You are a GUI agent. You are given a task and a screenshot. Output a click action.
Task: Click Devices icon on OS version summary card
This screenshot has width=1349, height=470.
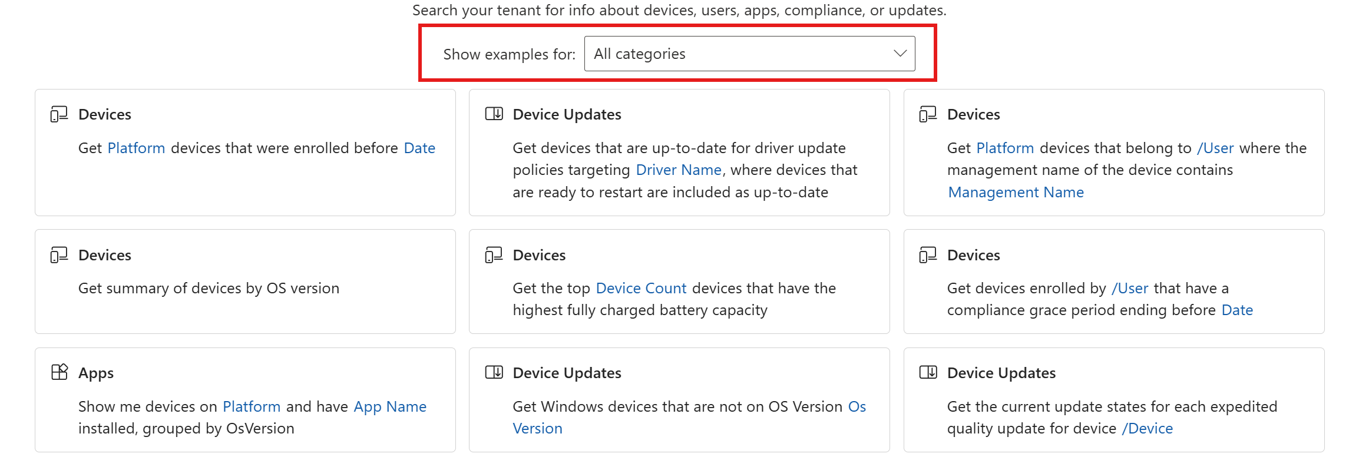pos(59,255)
